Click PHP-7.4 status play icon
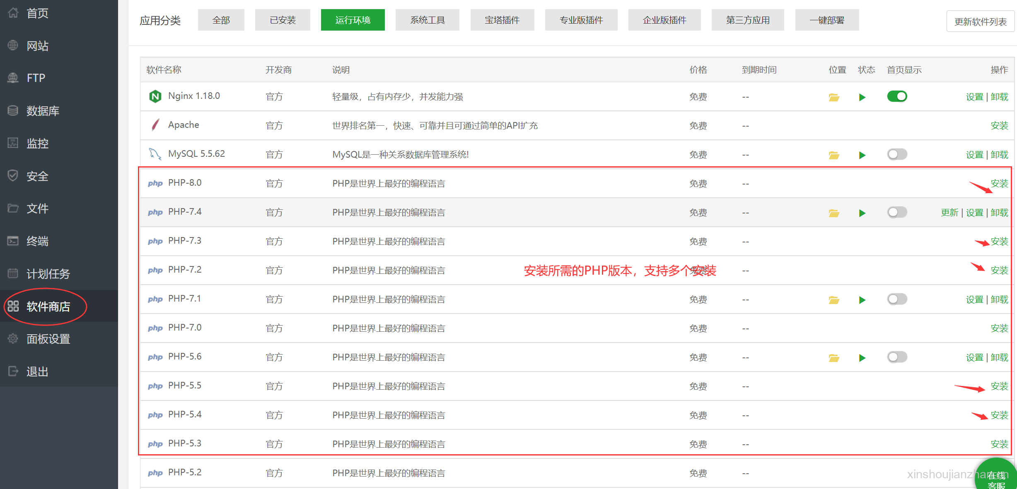 (x=862, y=213)
